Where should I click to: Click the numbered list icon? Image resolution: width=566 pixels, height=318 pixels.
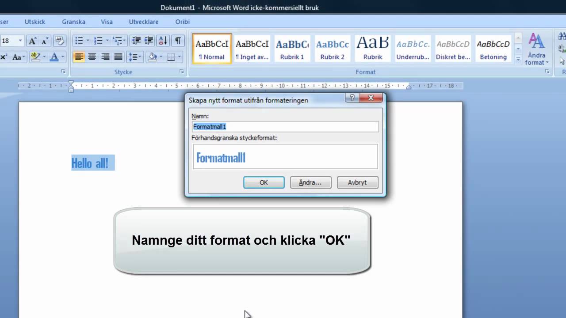(x=99, y=41)
